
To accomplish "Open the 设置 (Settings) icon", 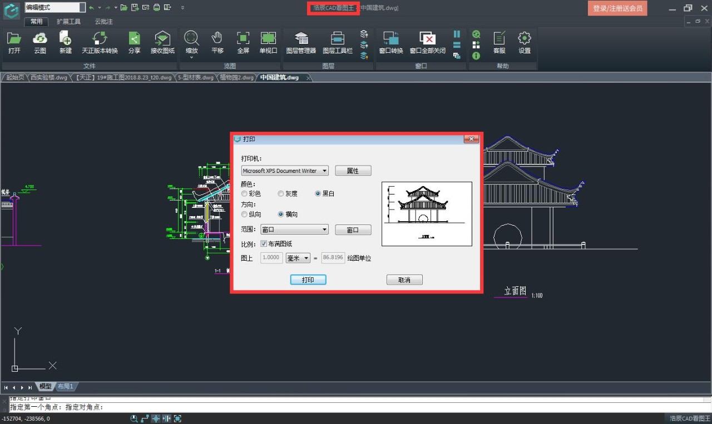I will pyautogui.click(x=524, y=43).
